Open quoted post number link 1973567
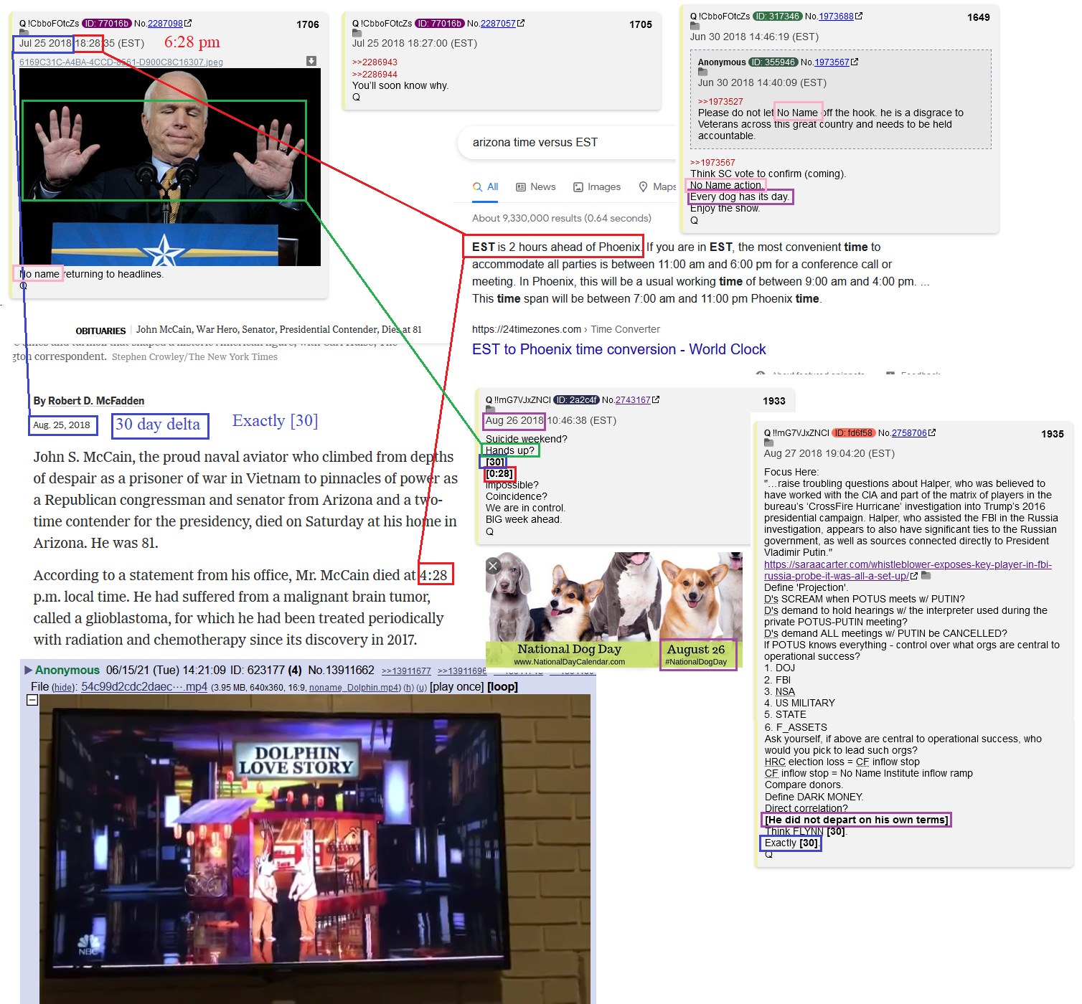The width and height of the screenshot is (1082, 1004). coord(832,62)
